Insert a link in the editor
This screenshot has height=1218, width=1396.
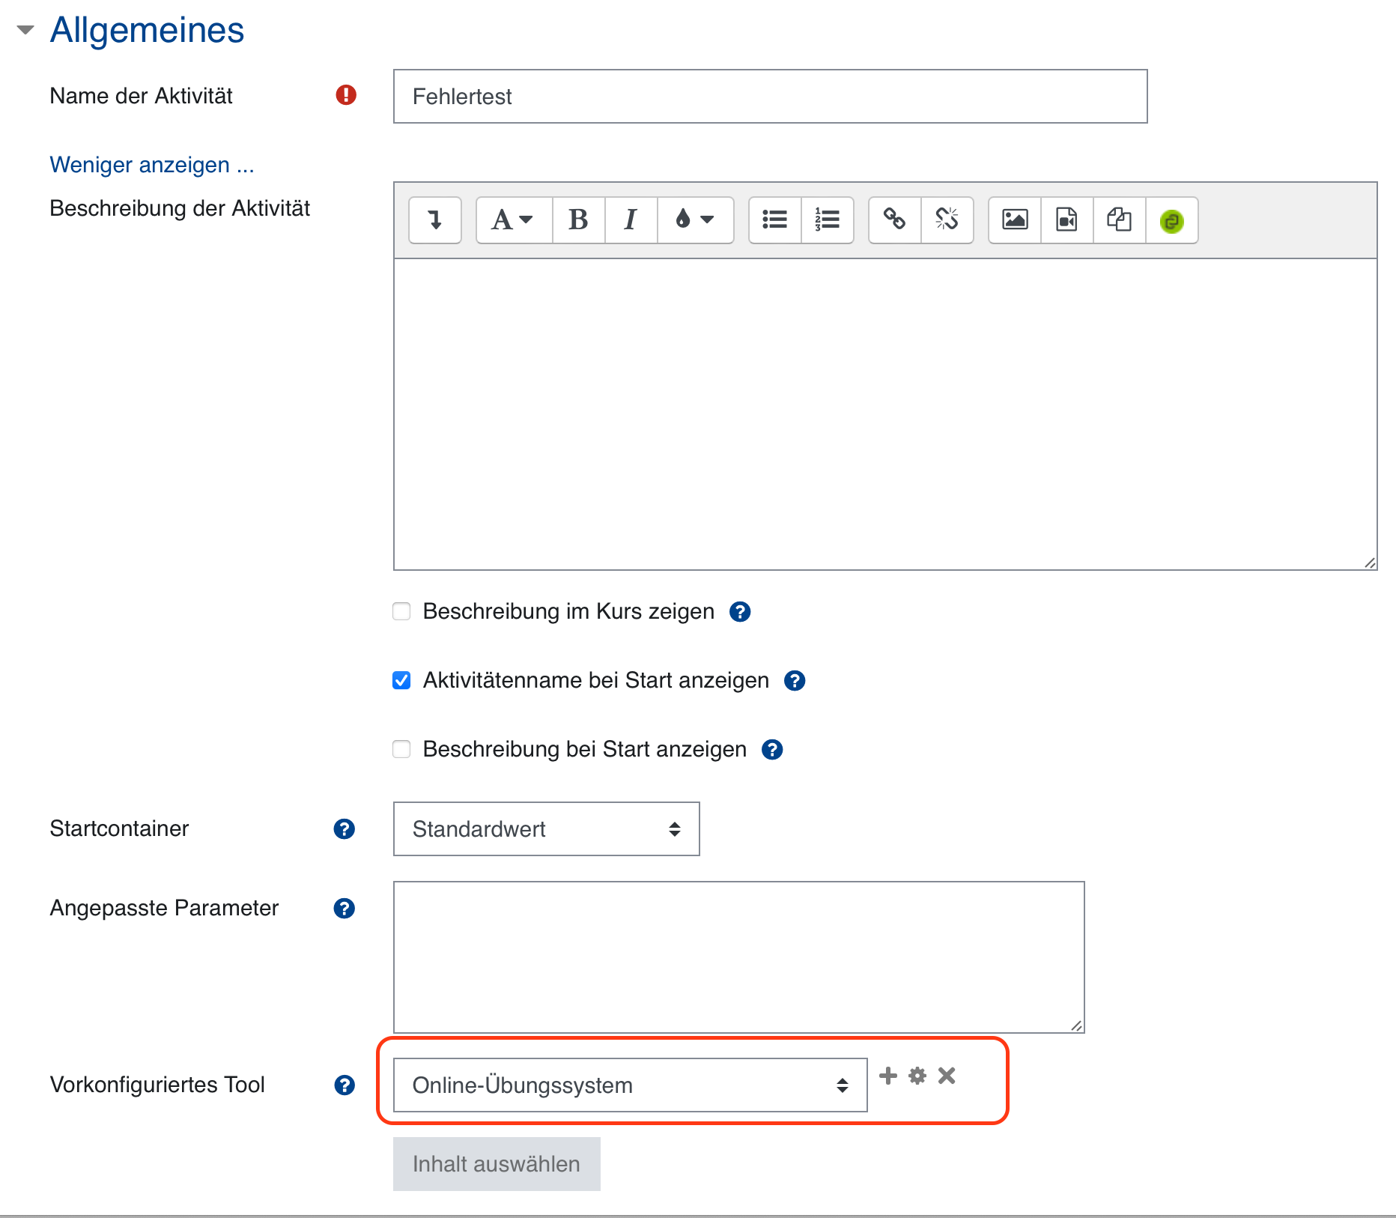point(894,220)
